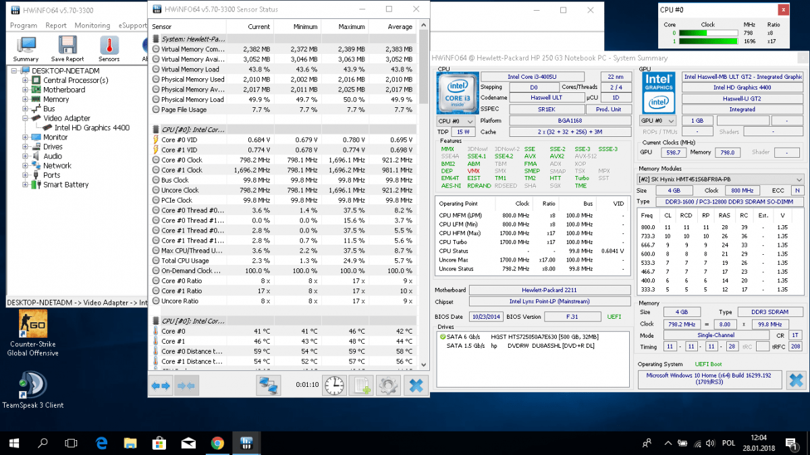
Task: Open the Report menu
Action: tap(56, 26)
